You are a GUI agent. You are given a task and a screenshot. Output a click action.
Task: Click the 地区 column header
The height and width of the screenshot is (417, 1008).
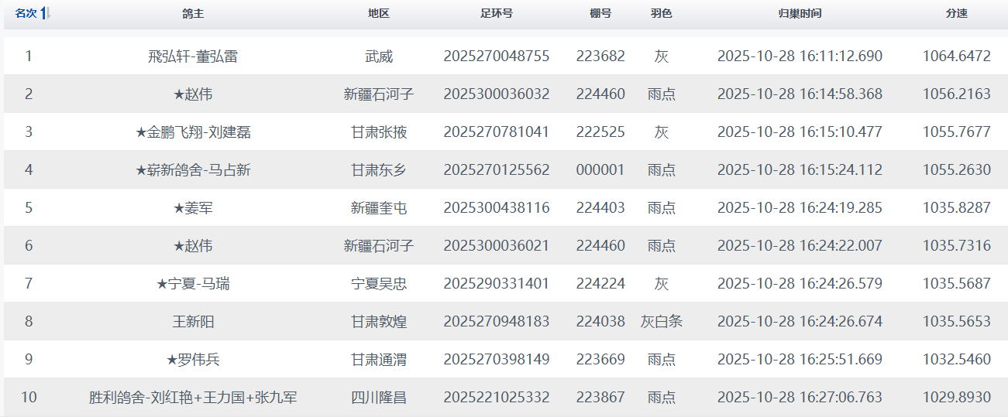[379, 14]
